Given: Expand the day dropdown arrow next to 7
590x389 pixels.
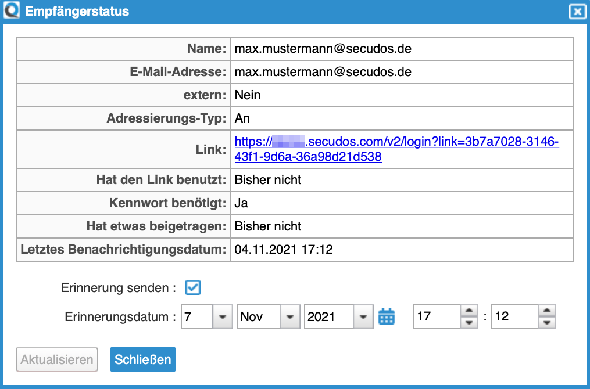Looking at the screenshot, I should pos(222,317).
